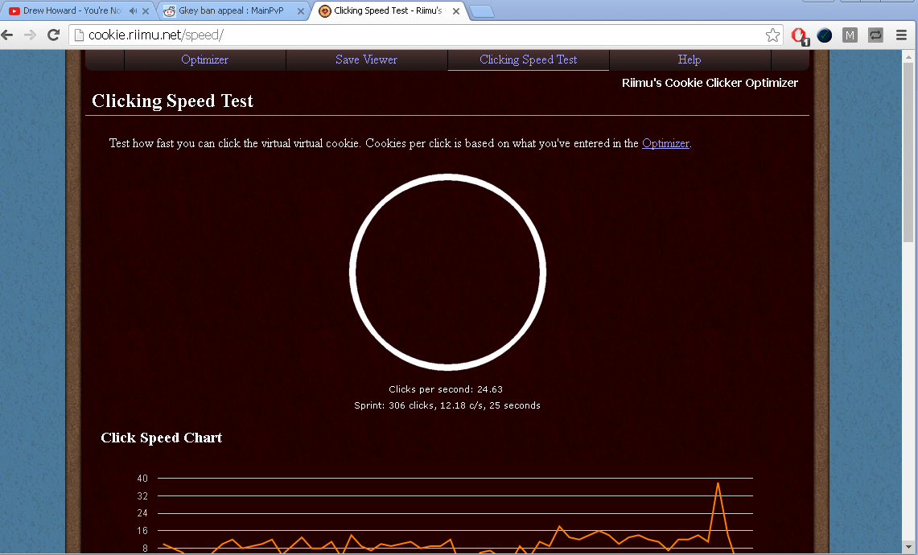
Task: Mute the Drew Howard tab speaker icon
Action: pyautogui.click(x=134, y=10)
